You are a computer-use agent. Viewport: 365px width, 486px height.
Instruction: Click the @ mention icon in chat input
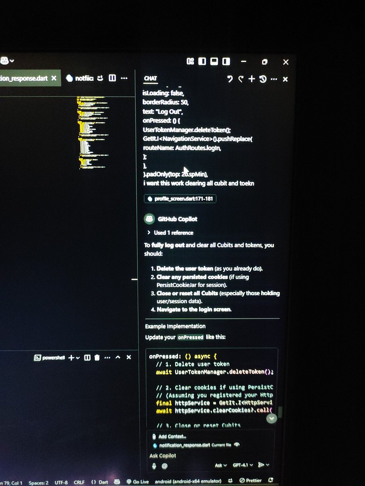[165, 466]
